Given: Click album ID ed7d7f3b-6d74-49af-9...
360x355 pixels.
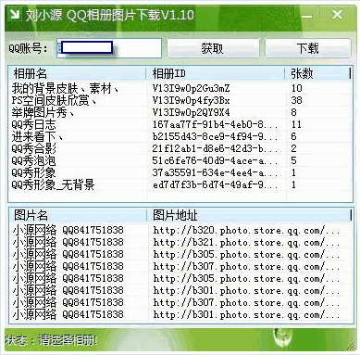Looking at the screenshot, I should [x=215, y=184].
